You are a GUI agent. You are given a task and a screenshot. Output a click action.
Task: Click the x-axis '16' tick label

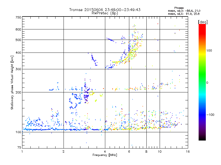[x=188, y=152]
